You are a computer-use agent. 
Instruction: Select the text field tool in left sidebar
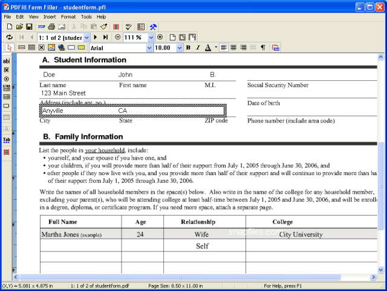pos(7,61)
